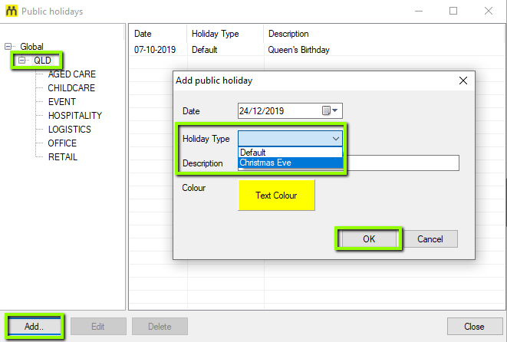Confirm the new holiday with OK
507x342 pixels.
(x=369, y=239)
